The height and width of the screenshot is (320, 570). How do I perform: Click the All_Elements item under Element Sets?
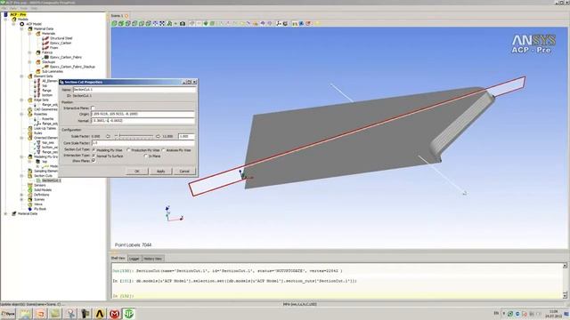[50, 81]
